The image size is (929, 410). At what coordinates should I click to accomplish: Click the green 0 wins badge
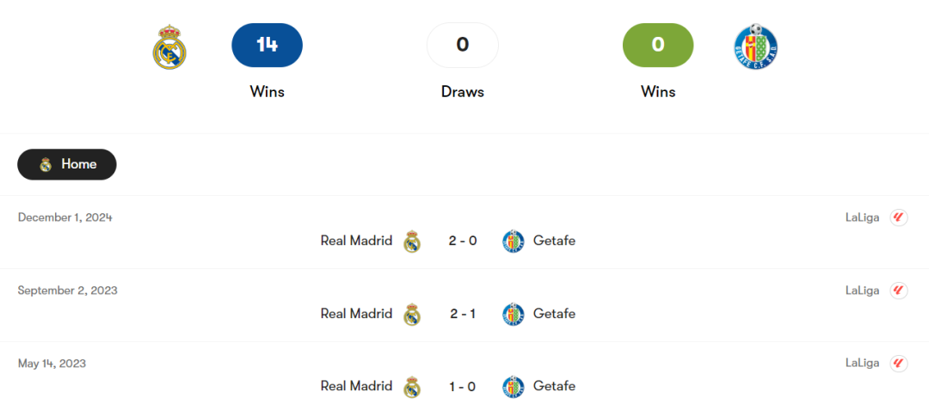pyautogui.click(x=658, y=46)
